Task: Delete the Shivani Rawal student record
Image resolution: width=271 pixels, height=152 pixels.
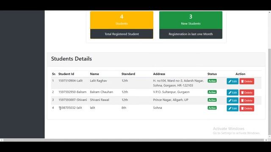Action: [x=246, y=100]
